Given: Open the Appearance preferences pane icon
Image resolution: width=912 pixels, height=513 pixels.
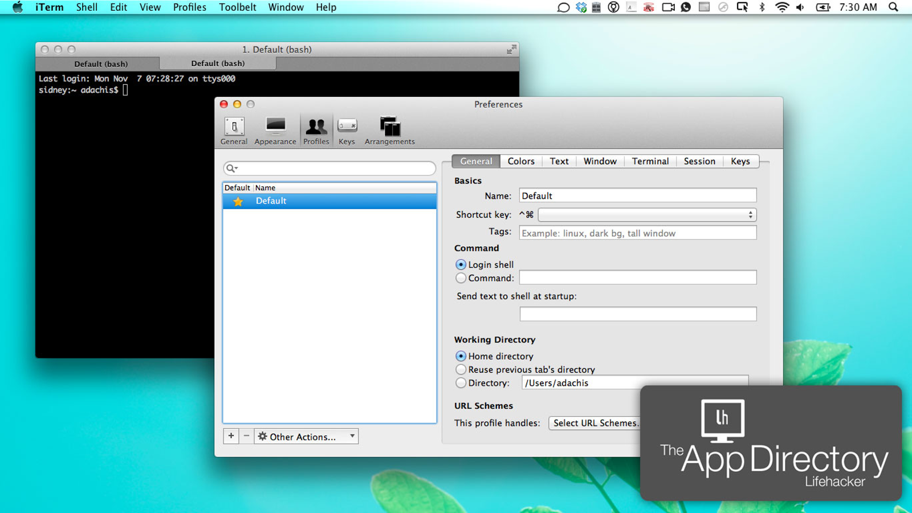Looking at the screenshot, I should click(x=275, y=127).
